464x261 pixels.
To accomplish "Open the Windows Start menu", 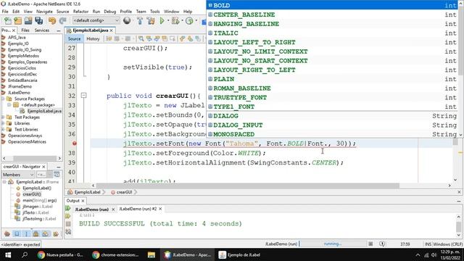I will pyautogui.click(x=8, y=254).
